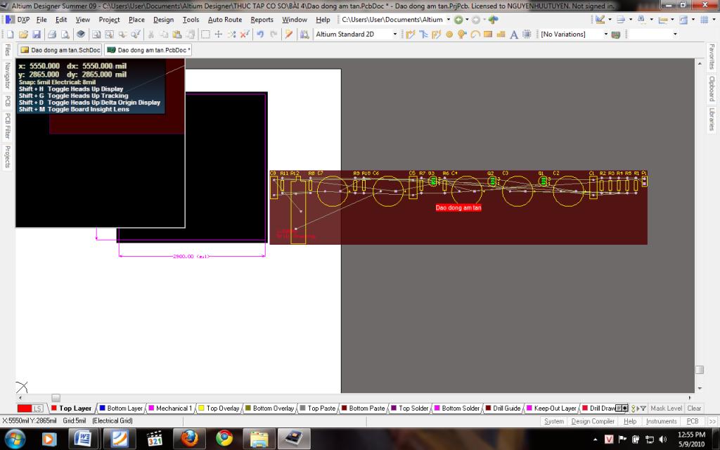Open the Design menu
Image resolution: width=720 pixels, height=450 pixels.
coord(163,20)
